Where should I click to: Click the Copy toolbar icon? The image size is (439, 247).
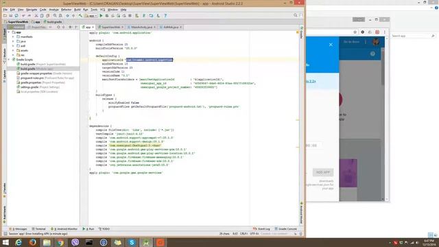click(42, 16)
